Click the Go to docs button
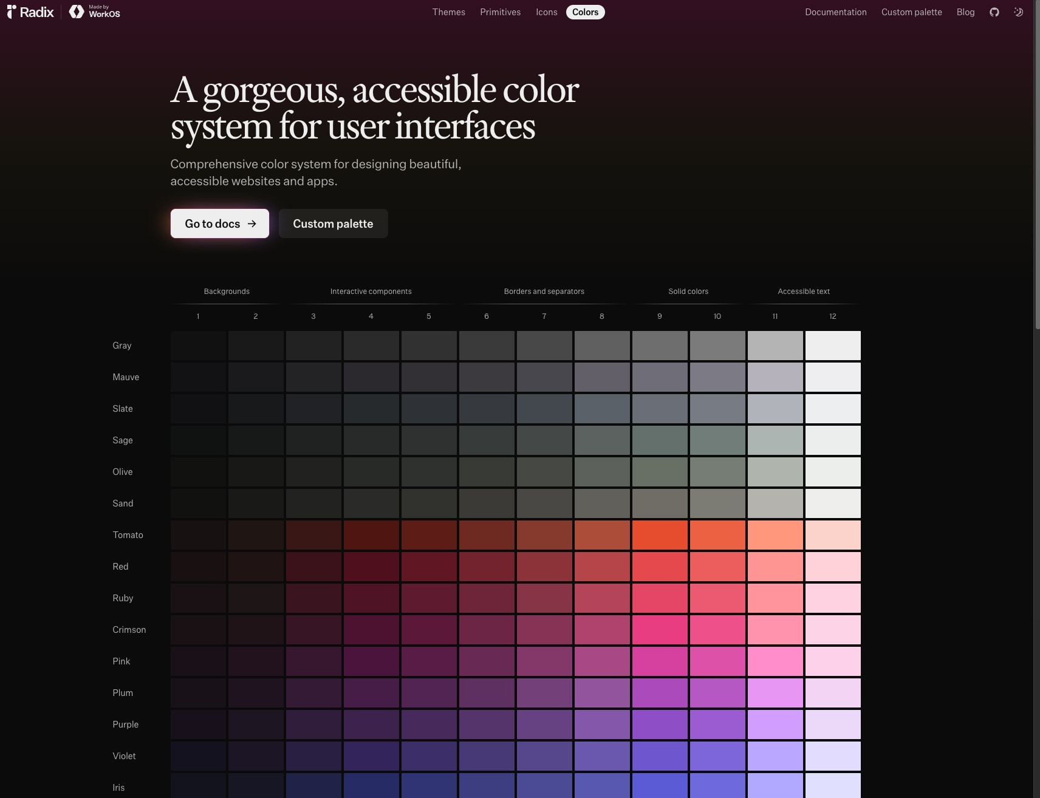The image size is (1040, 798). click(220, 223)
